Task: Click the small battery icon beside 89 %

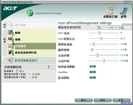Action: click(17, 71)
